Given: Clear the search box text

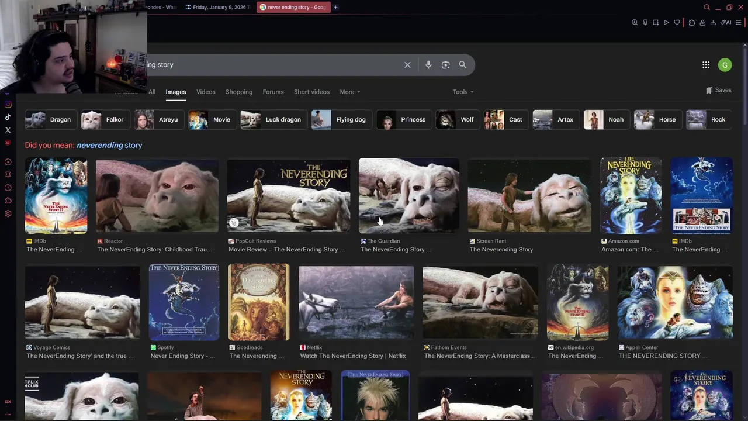Looking at the screenshot, I should 407,65.
